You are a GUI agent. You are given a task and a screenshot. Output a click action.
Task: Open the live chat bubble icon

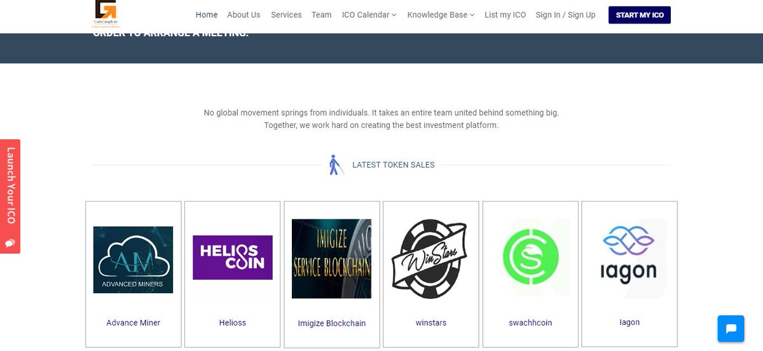tap(731, 329)
